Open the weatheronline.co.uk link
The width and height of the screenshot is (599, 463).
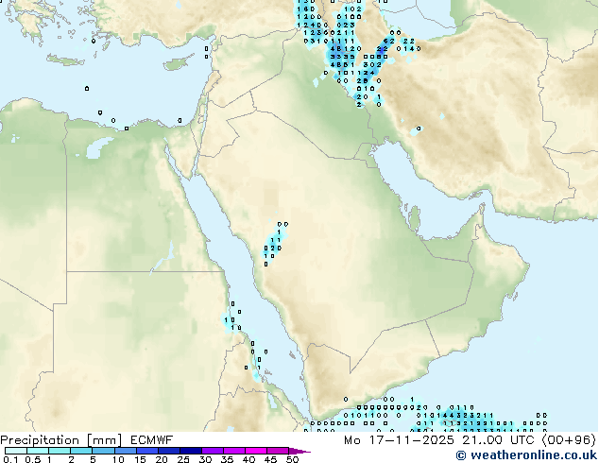point(527,455)
